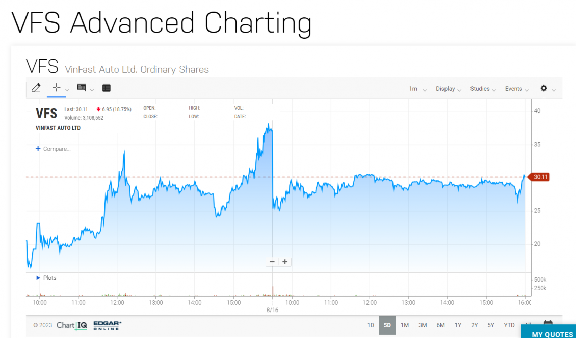Open the Events dropdown menu
The image size is (576, 338).
point(516,89)
